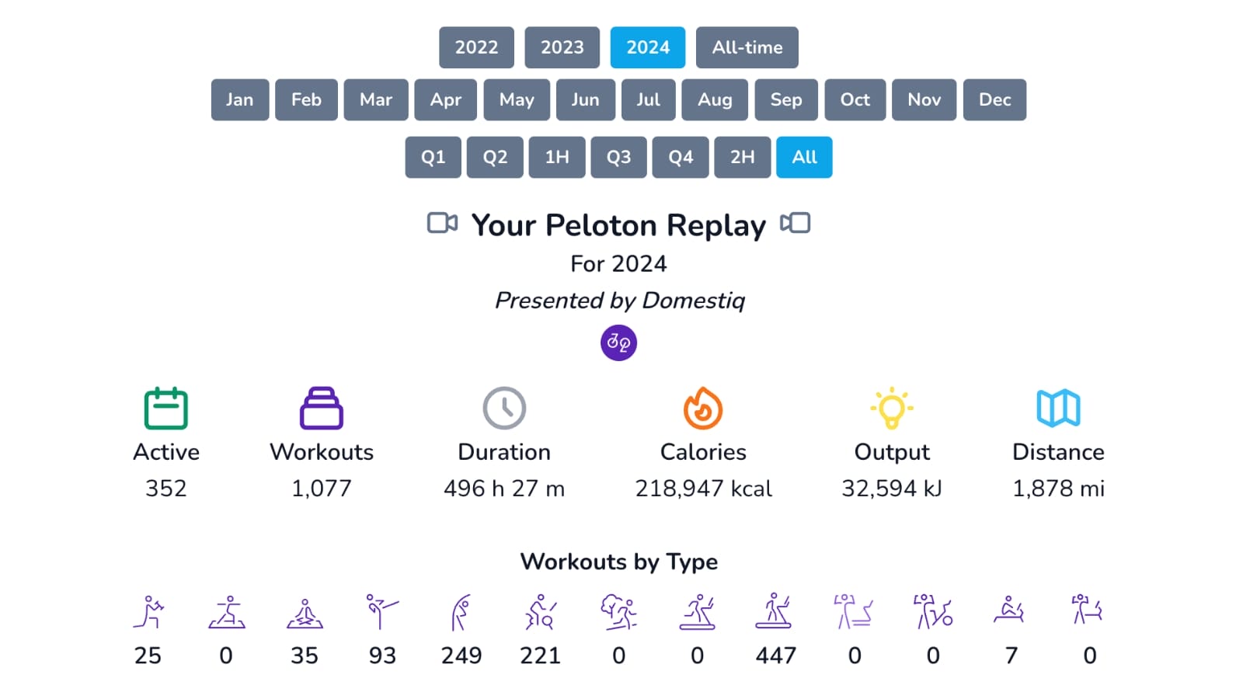
Task: Click the walking treadmill icon above 447
Action: click(775, 611)
